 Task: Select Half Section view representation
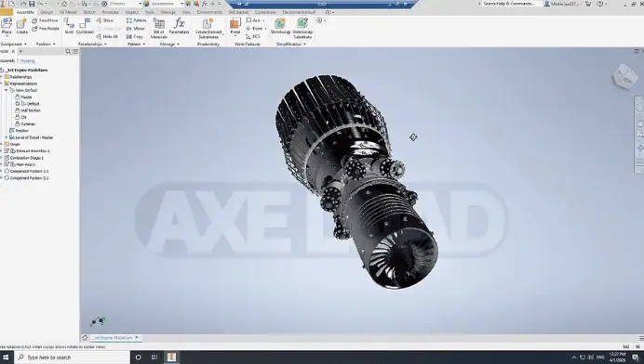(x=31, y=110)
